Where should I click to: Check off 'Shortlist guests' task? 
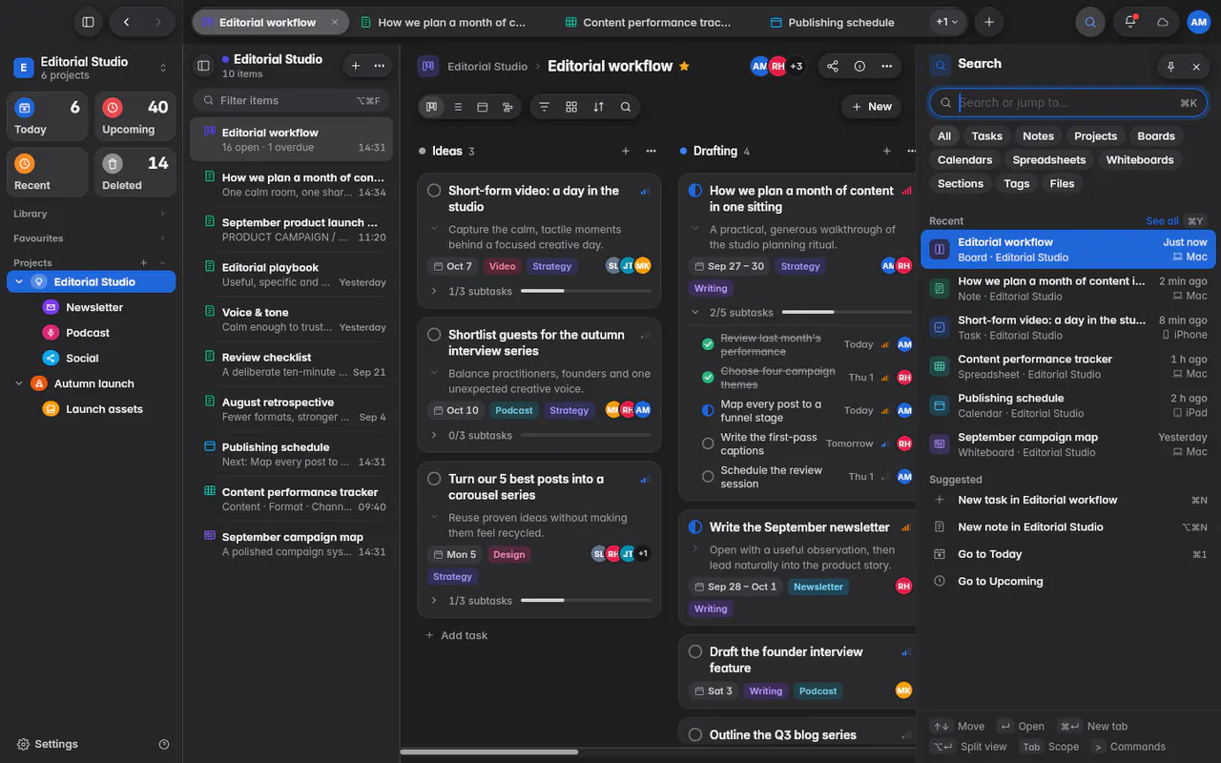pyautogui.click(x=434, y=335)
